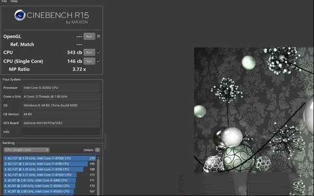The height and width of the screenshot is (196, 314).
Task: Toggle the OpenGL test checkbox
Action: pyautogui.click(x=99, y=36)
